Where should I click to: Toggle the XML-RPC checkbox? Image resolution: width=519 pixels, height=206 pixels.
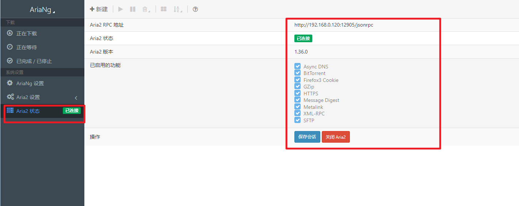297,113
